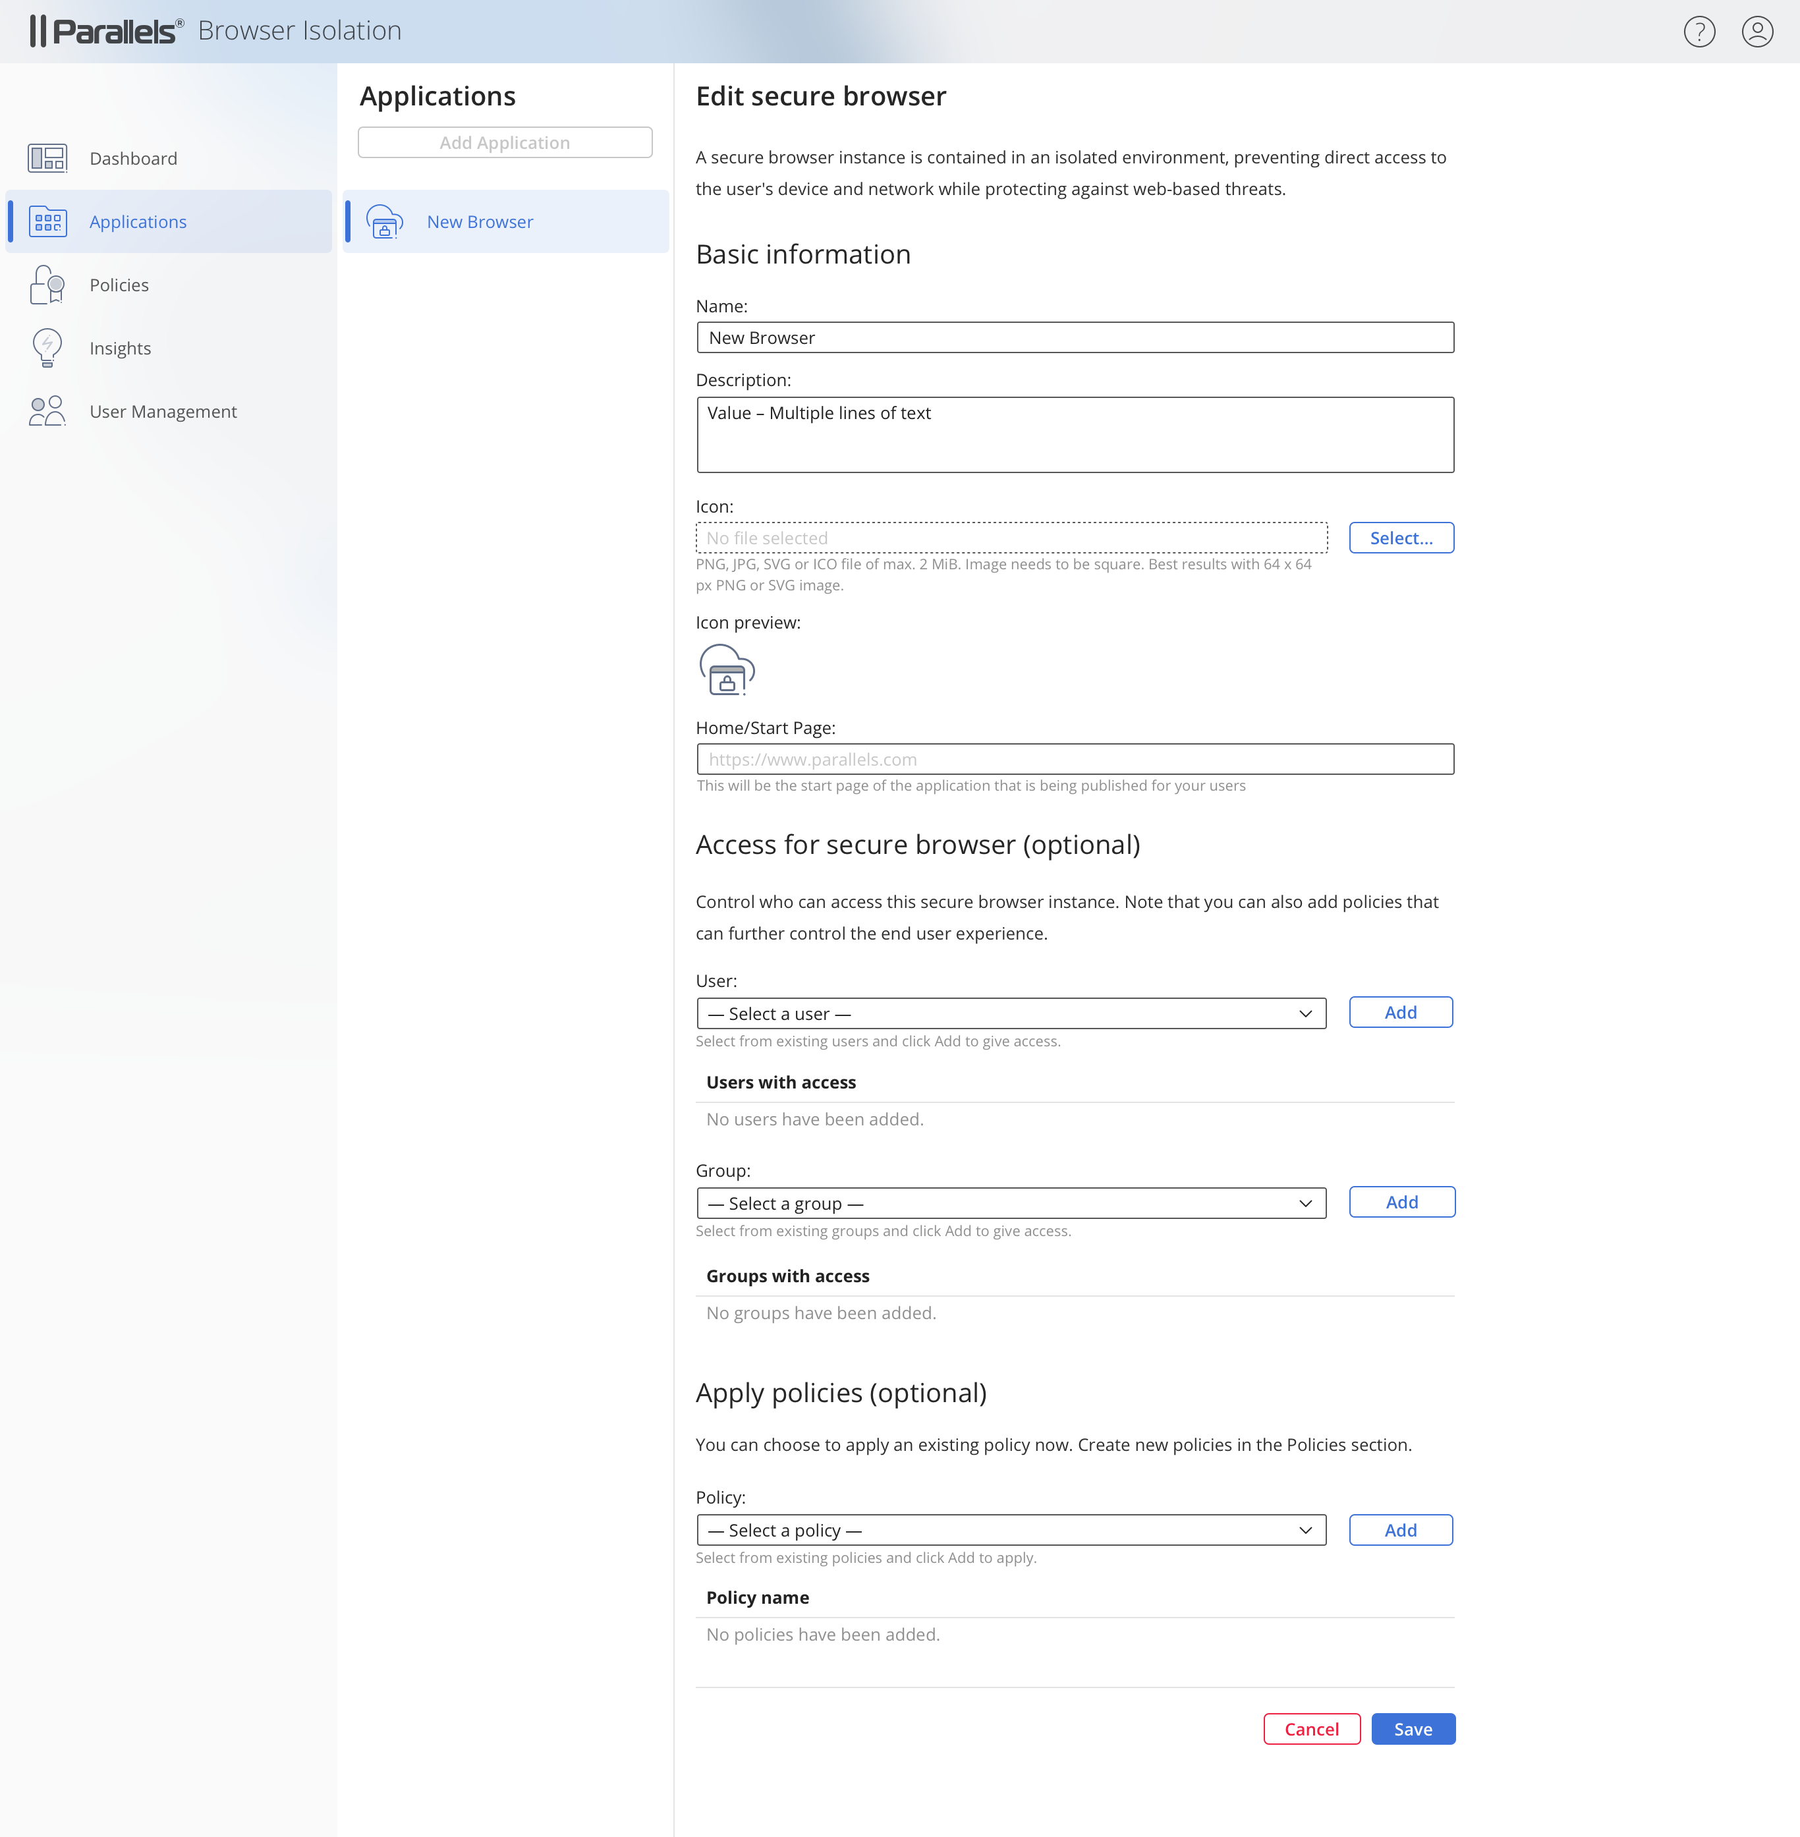Expand the Select a user dropdown
The width and height of the screenshot is (1800, 1837).
pos(1011,1013)
